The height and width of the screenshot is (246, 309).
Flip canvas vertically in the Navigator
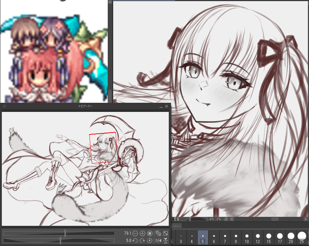pyautogui.click(x=166, y=241)
